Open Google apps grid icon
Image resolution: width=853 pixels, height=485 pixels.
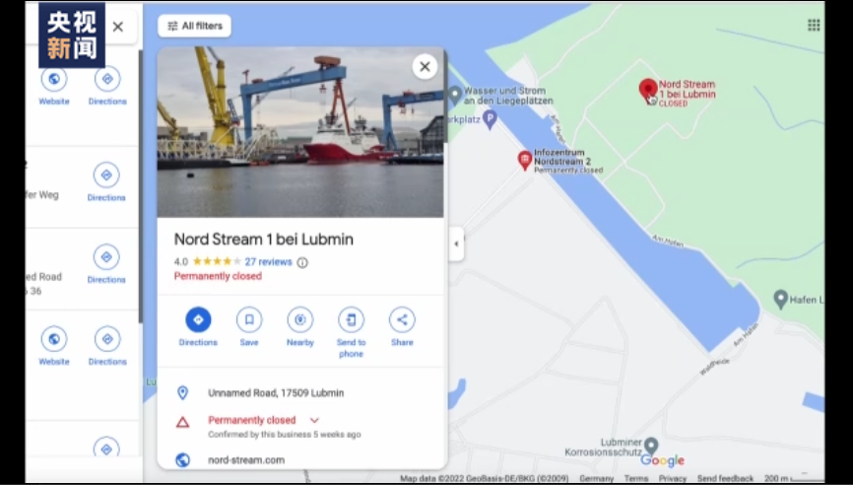(814, 25)
